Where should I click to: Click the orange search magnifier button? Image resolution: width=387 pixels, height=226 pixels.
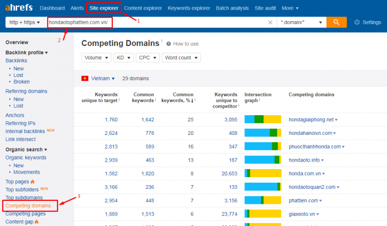click(x=337, y=22)
